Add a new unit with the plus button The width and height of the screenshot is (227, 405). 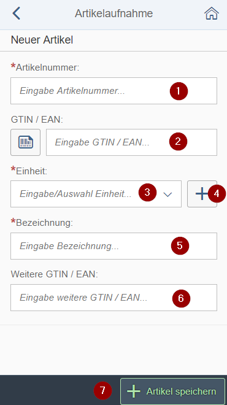coord(202,194)
